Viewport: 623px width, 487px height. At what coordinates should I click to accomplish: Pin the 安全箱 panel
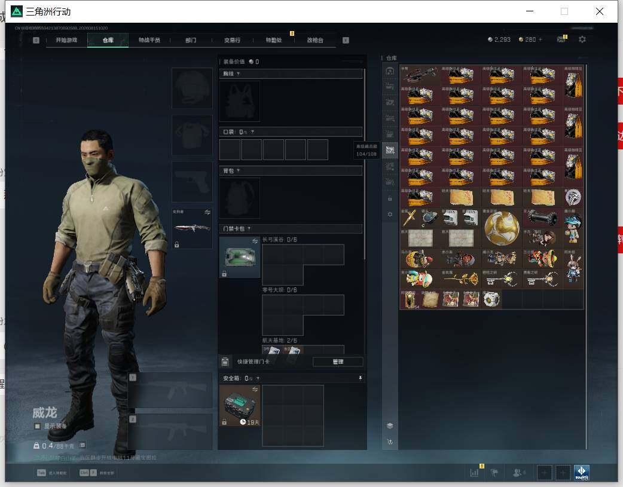pyautogui.click(x=361, y=378)
